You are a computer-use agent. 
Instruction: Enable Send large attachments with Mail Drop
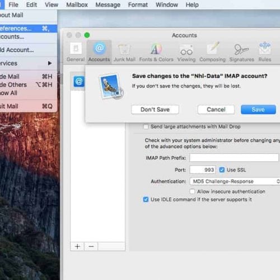click(x=146, y=127)
